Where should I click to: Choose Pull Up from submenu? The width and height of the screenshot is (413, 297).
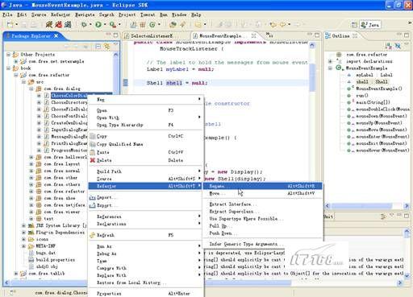point(262,226)
